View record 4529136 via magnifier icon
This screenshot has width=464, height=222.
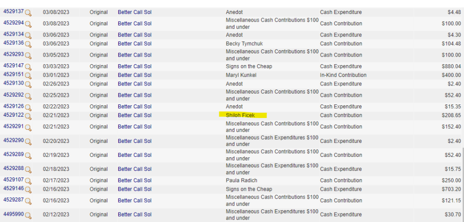point(29,44)
